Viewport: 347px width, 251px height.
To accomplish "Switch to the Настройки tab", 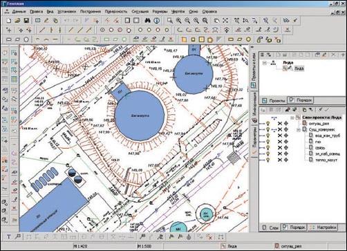I will coord(323,227).
